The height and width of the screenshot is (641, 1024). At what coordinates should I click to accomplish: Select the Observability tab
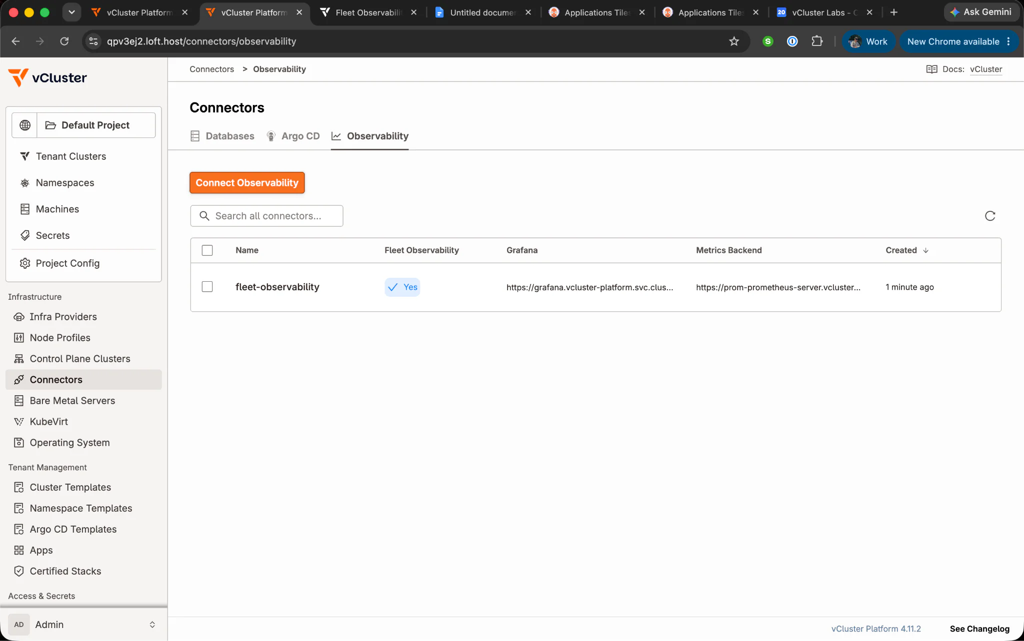pyautogui.click(x=370, y=136)
